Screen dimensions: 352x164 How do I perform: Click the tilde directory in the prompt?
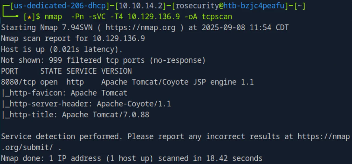click(298, 6)
